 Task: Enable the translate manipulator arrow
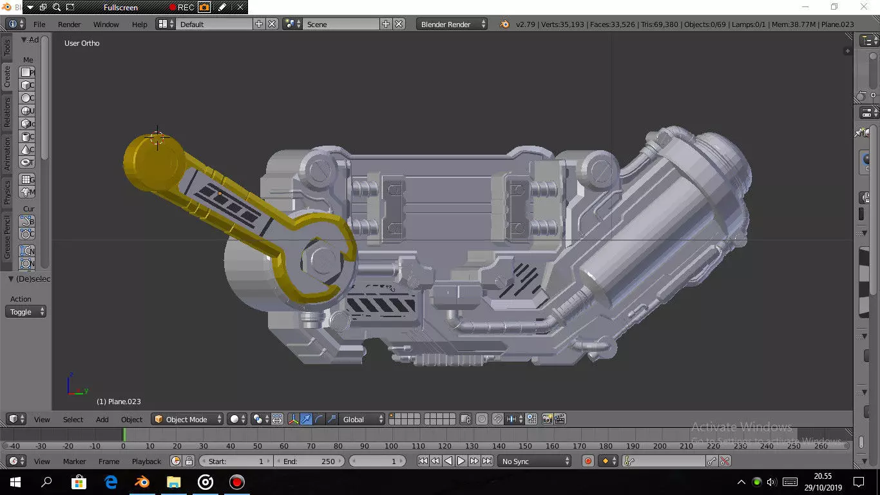(306, 419)
